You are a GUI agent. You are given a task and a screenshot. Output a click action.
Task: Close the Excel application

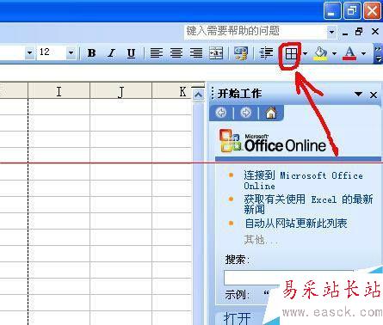click(x=372, y=11)
